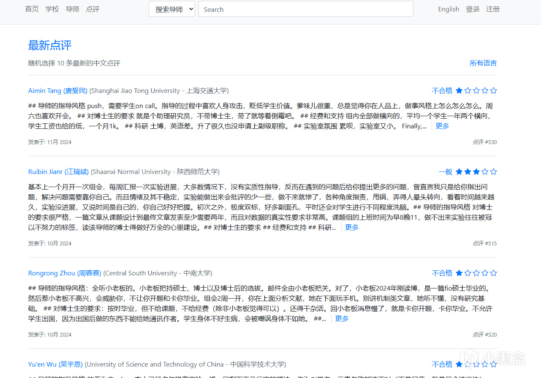Viewport: 541px width, 378px height.
Task: Click second star of Rongrong Zhou's rating
Action: pyautogui.click(x=468, y=273)
